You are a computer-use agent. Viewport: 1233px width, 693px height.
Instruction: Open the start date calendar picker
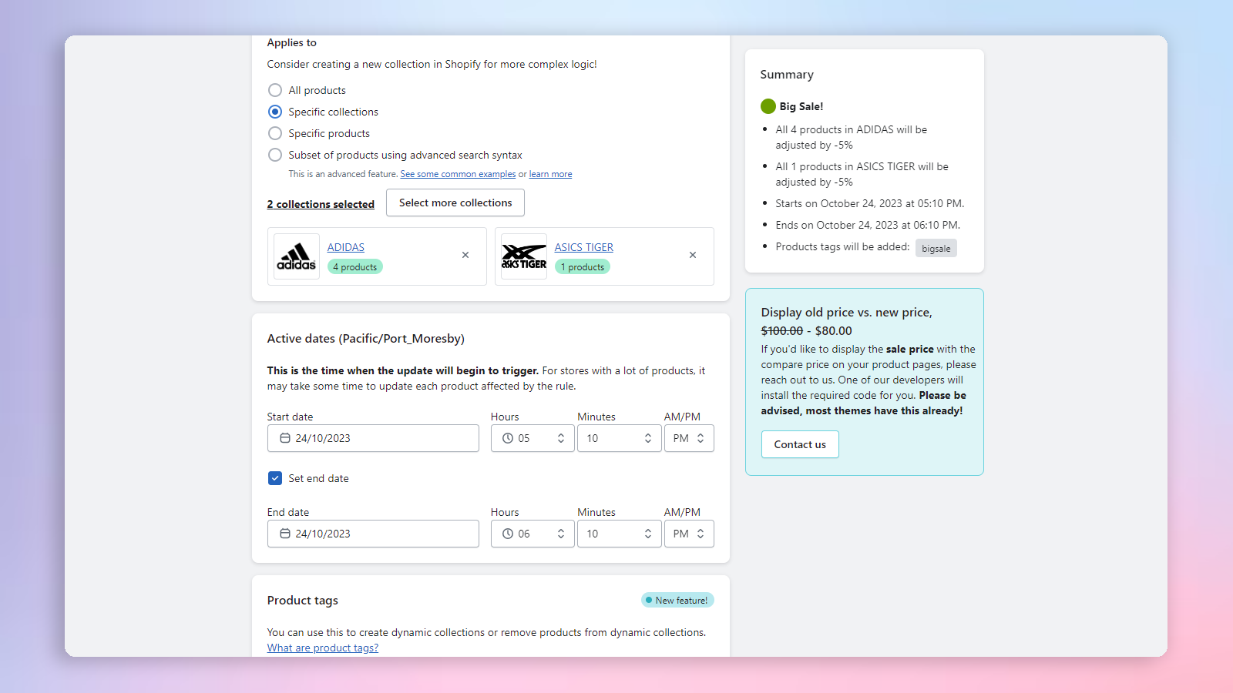[x=284, y=437]
